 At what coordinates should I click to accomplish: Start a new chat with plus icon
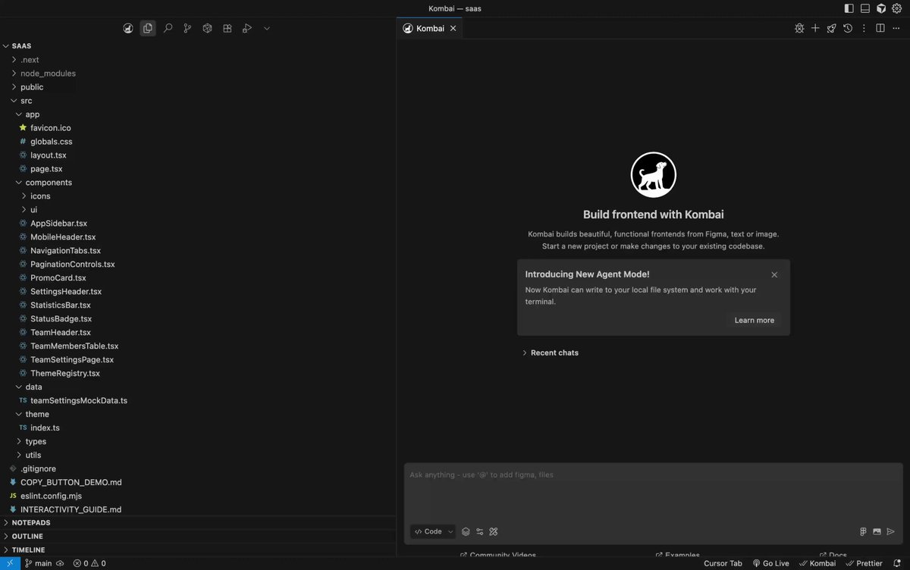pos(815,28)
